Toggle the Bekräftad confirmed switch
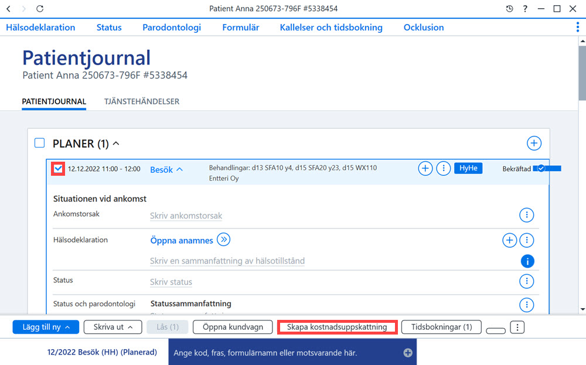Viewport: 586px width, 365px height. [547, 169]
